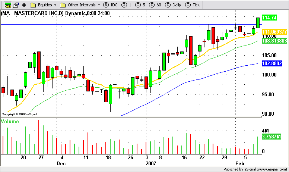
Task: Switch to the 1-minute interval
Action: [x=127, y=5]
